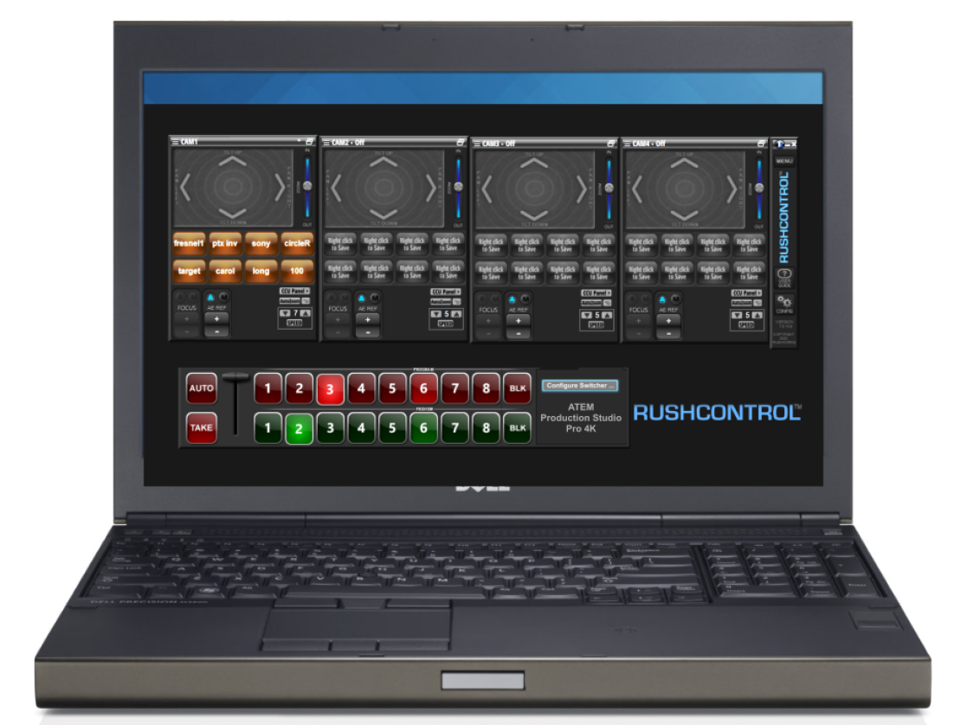Click the CAM1 zoom slider knob
The image size is (967, 725).
point(307,185)
